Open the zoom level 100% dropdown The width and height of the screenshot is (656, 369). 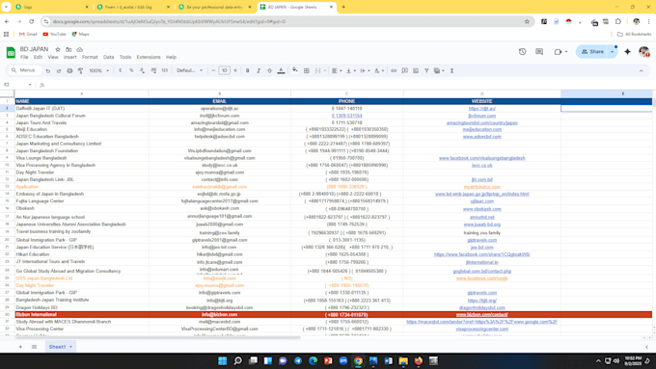pyautogui.click(x=98, y=70)
